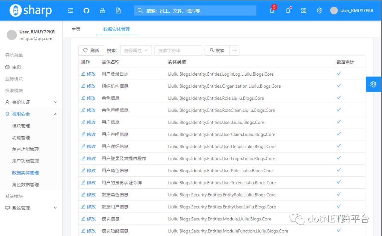
Task: Expand the 系统管理 menu chevron
Action: (x=55, y=208)
